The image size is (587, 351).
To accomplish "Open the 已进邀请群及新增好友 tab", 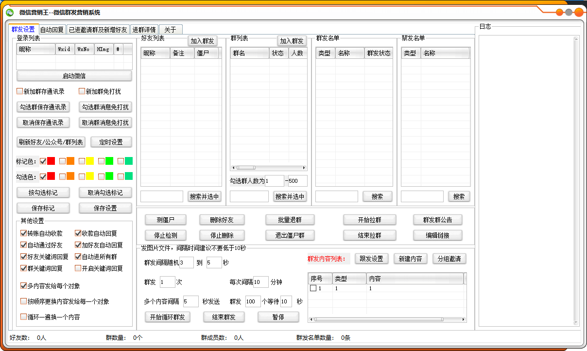I will 98,29.
